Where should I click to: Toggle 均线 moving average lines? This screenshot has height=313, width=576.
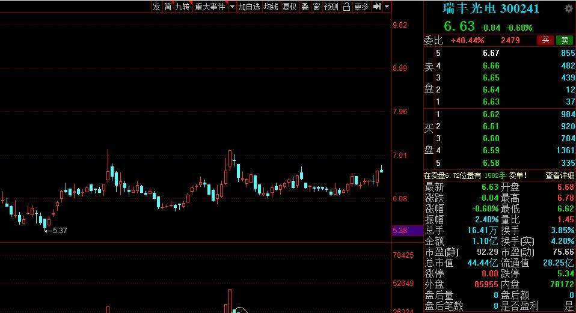271,7
